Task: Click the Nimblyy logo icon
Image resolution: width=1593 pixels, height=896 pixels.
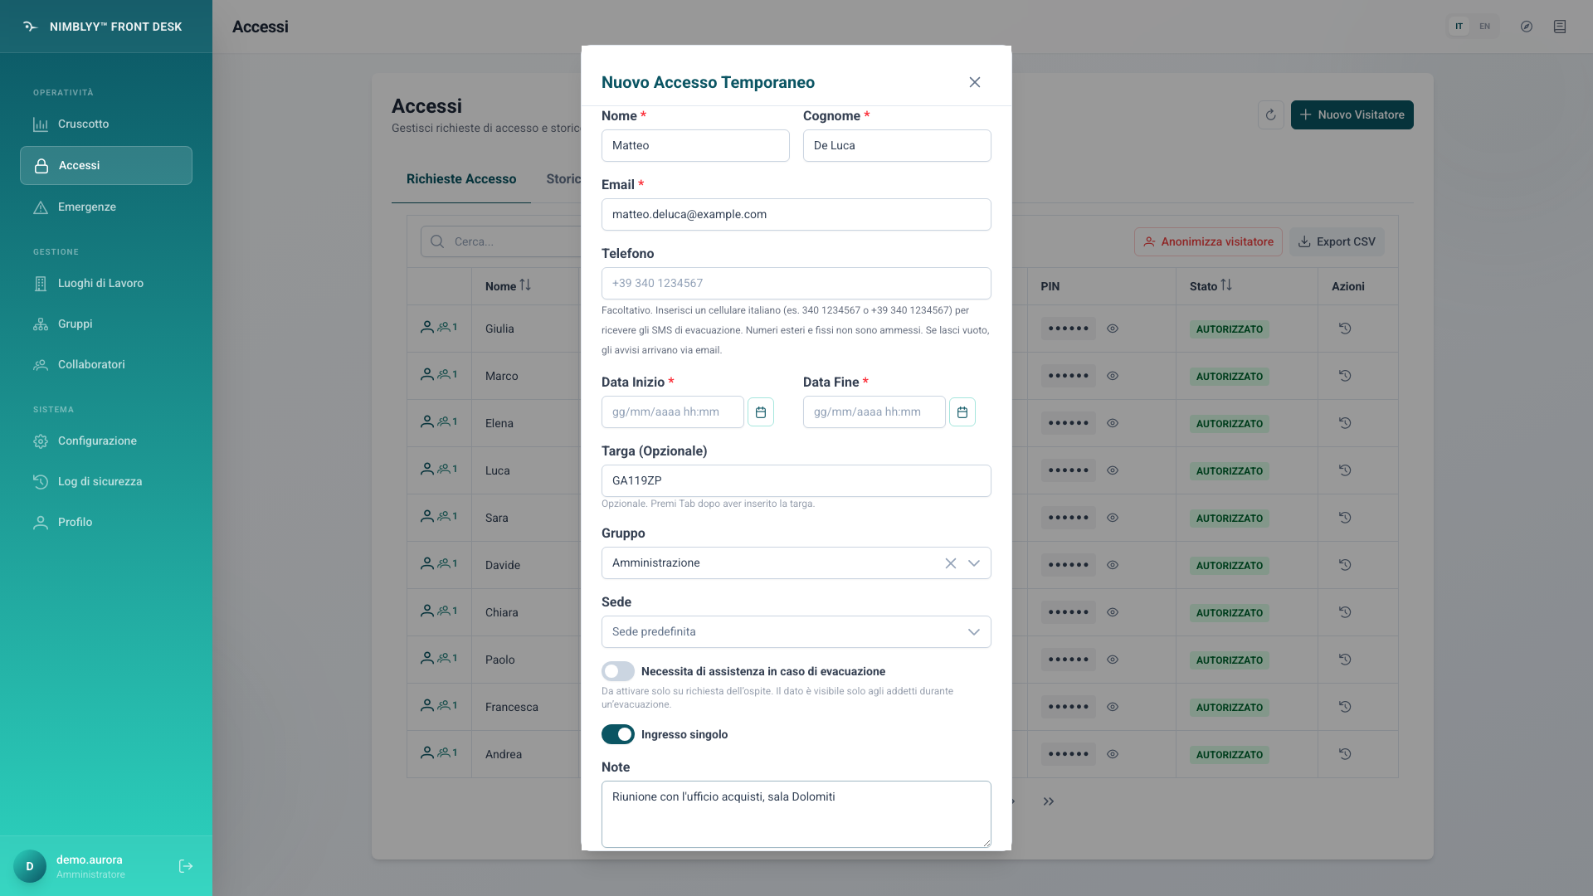Action: [31, 27]
